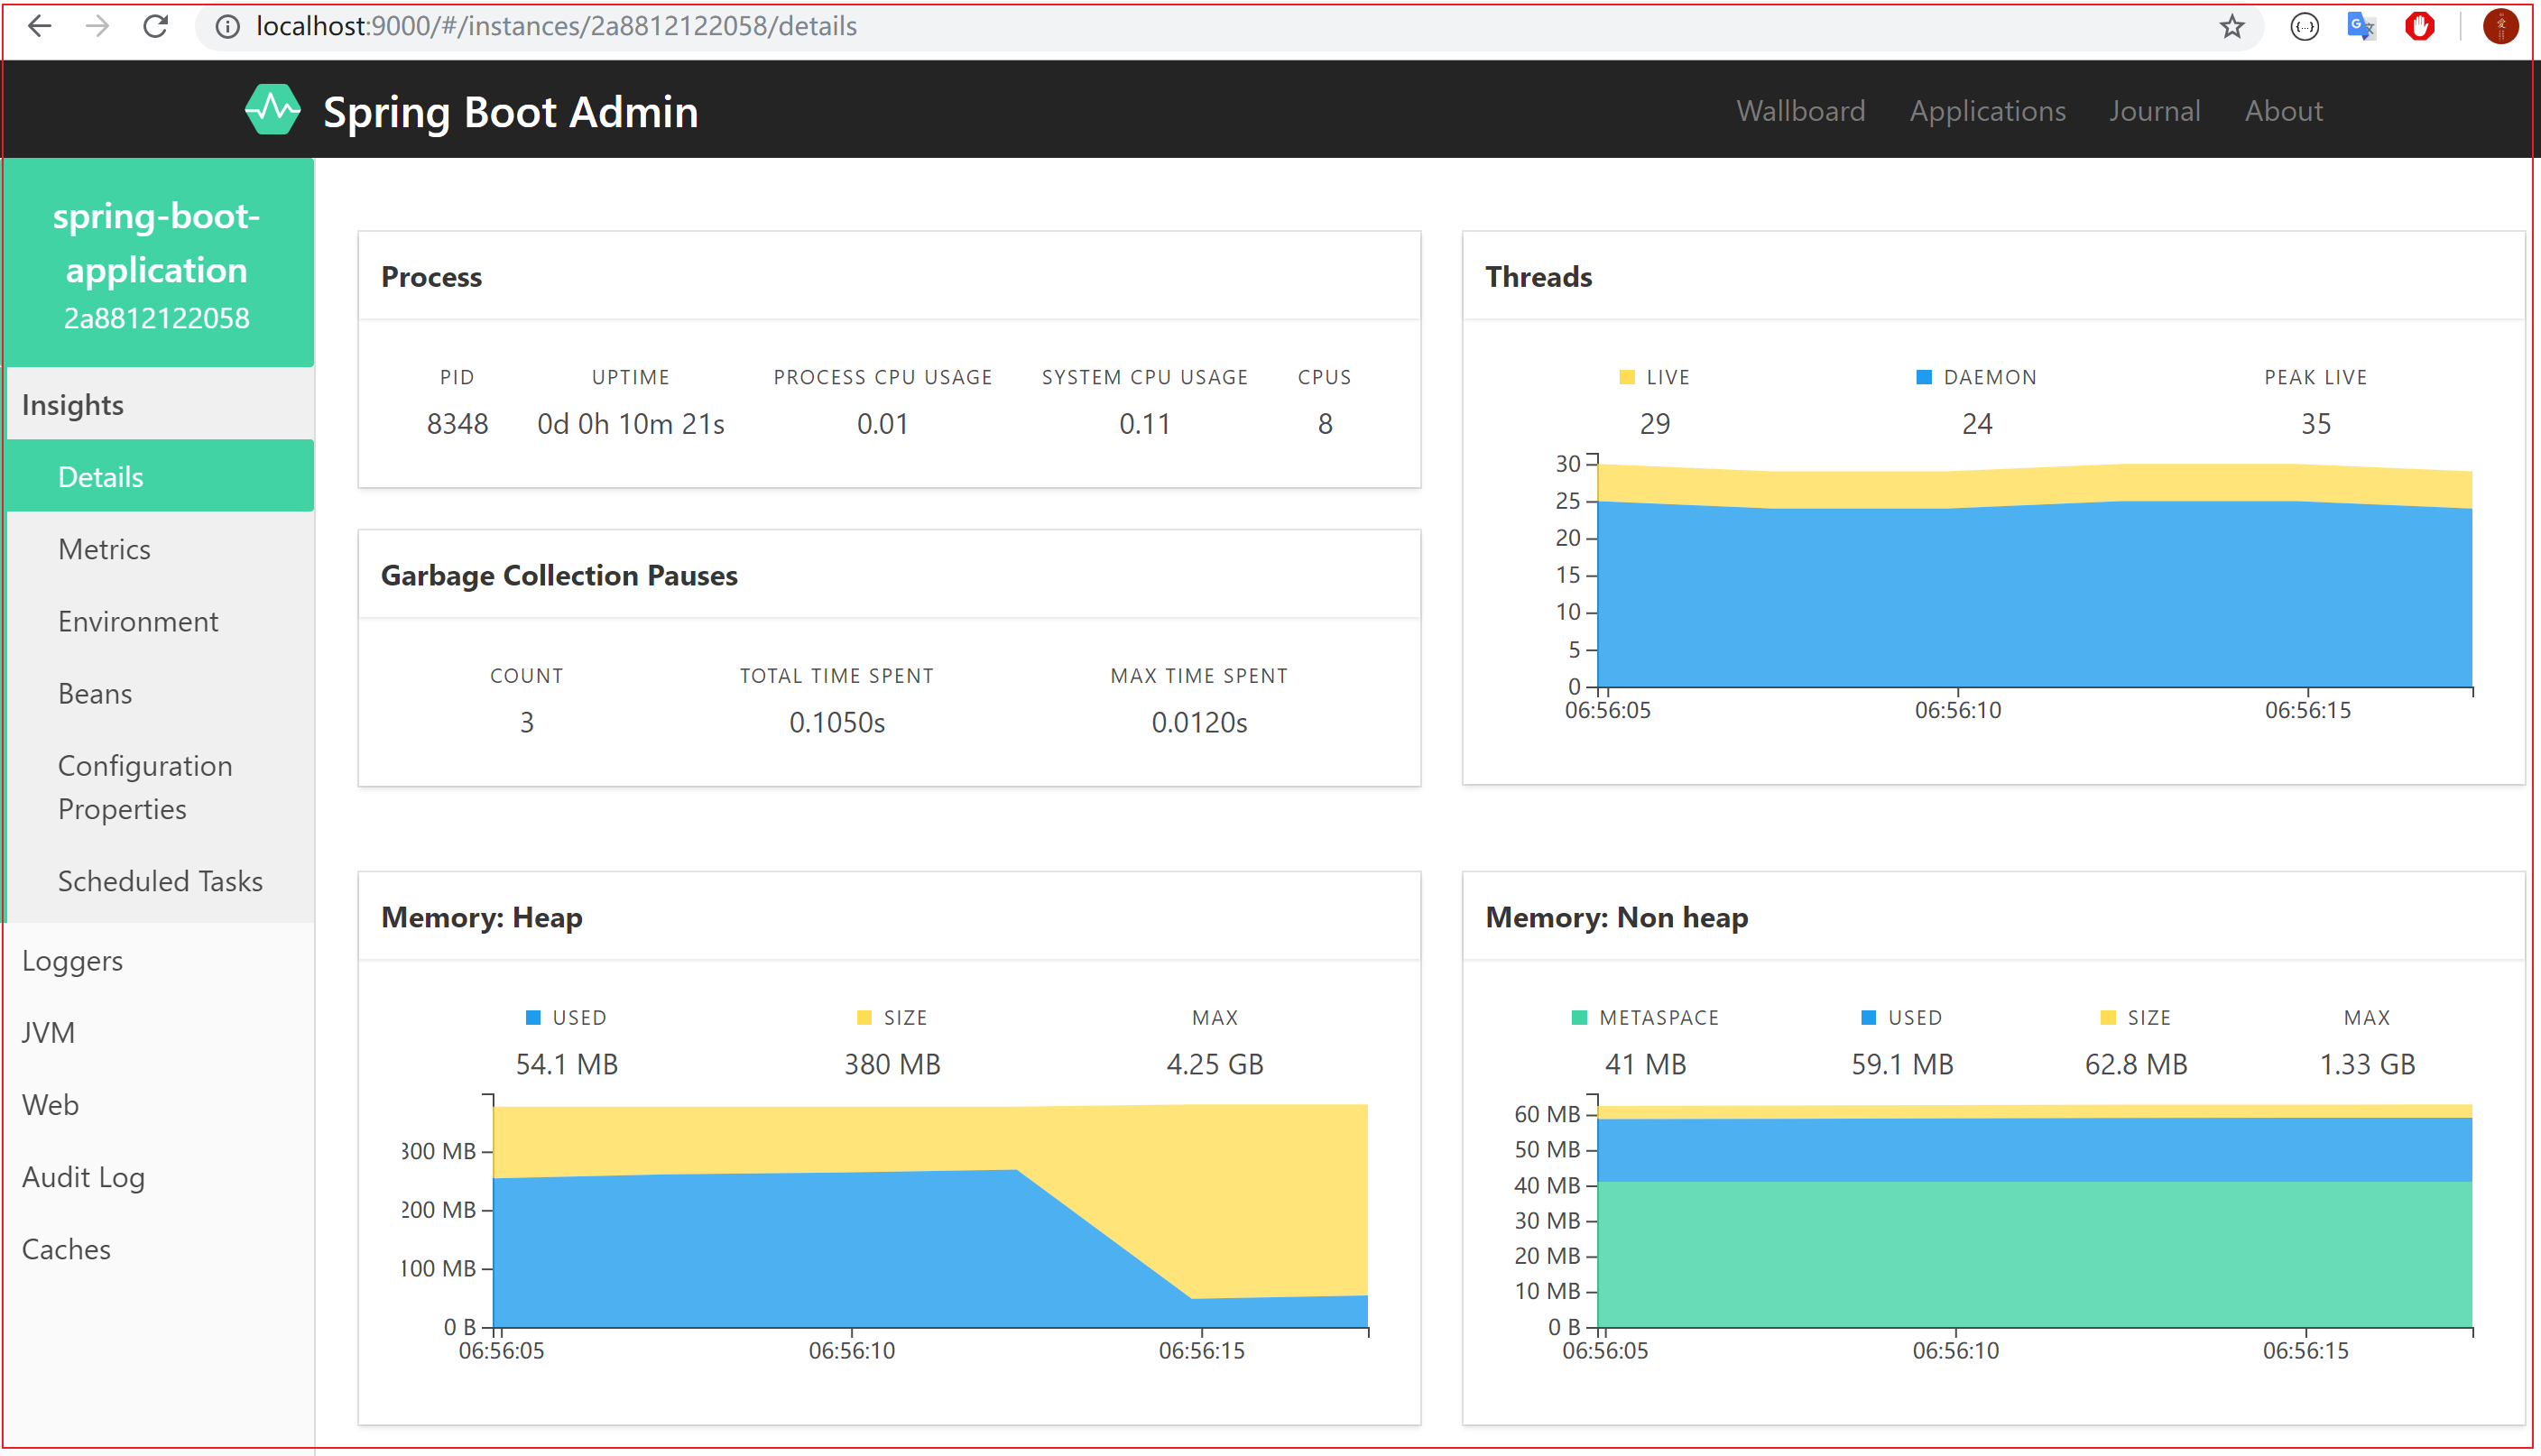Click the spring-boot-application instance header

point(158,263)
